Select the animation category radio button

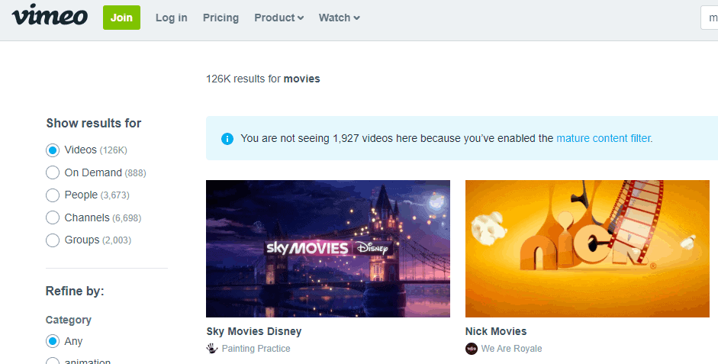point(53,361)
